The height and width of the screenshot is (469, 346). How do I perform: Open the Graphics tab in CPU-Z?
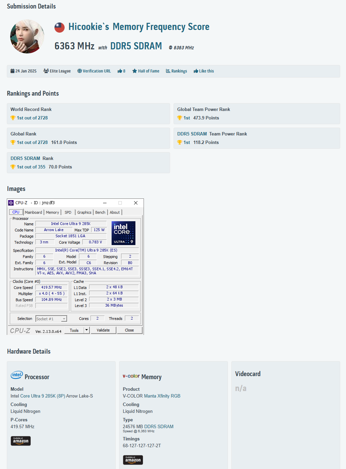84,212
